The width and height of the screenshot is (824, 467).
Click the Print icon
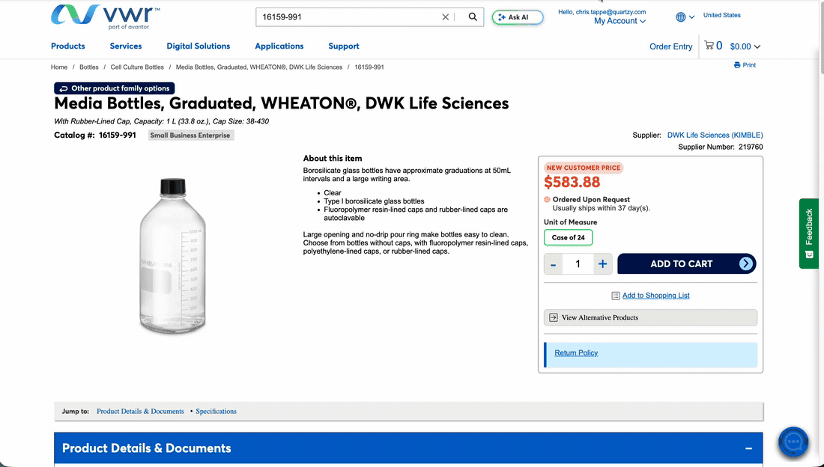coord(737,65)
